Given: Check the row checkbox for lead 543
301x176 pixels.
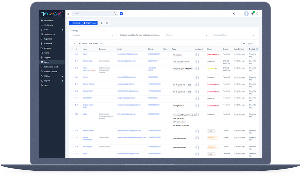Looking at the screenshot, I should tap(71, 84).
